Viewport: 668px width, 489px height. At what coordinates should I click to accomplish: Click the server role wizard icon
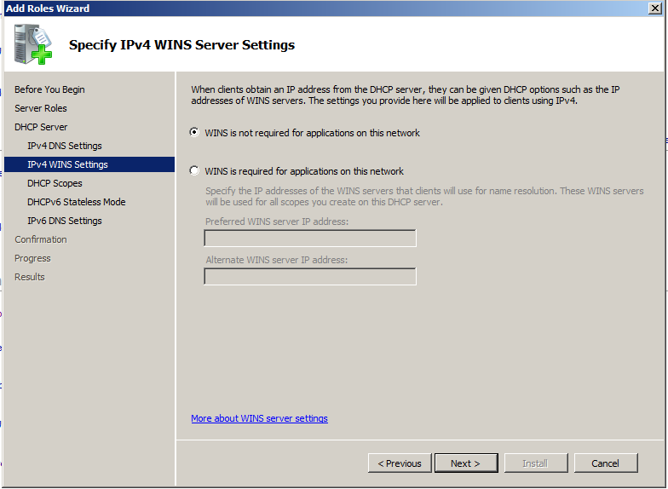32,44
